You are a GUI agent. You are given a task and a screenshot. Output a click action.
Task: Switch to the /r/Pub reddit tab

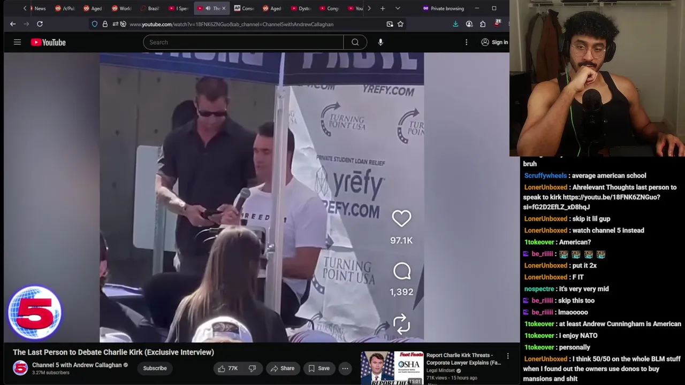point(65,9)
